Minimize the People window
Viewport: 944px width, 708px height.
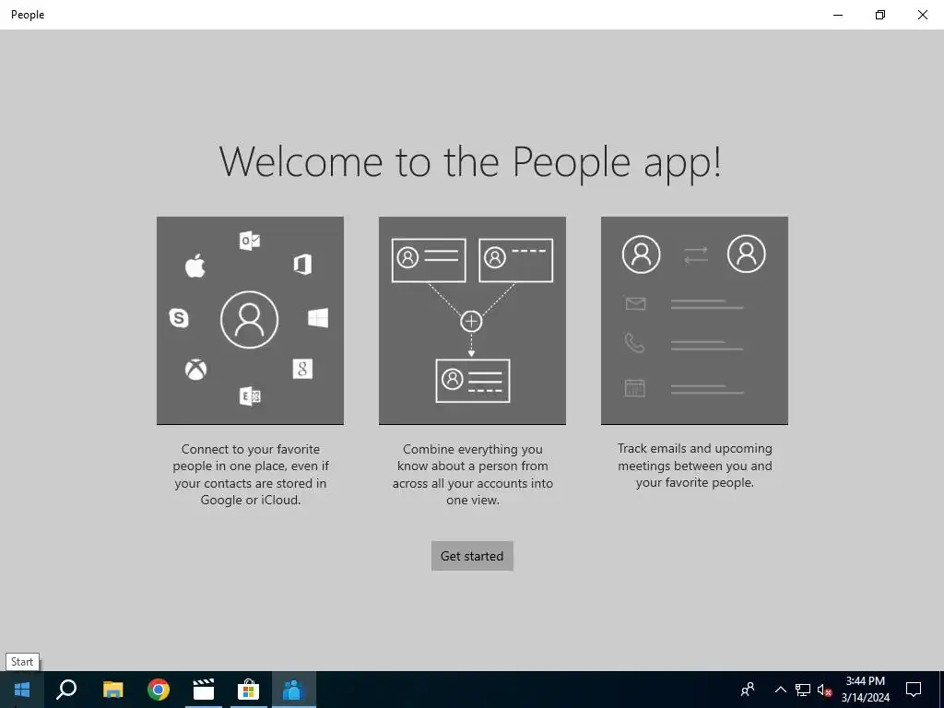838,15
